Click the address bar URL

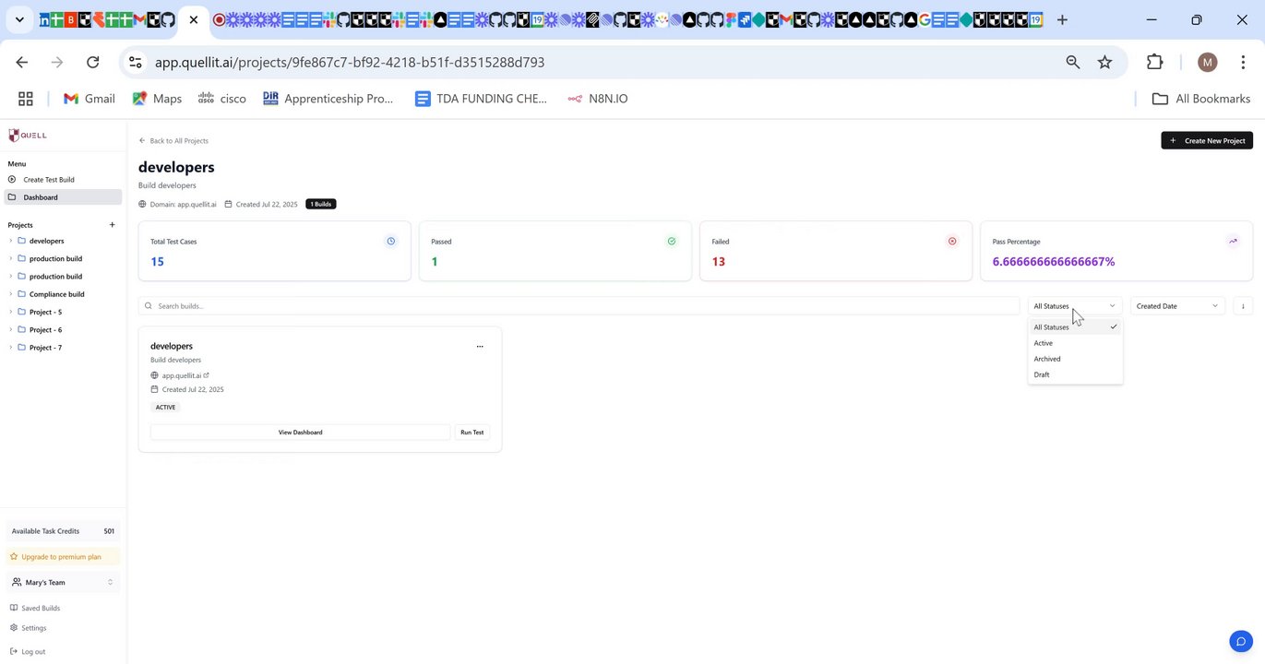tap(350, 63)
